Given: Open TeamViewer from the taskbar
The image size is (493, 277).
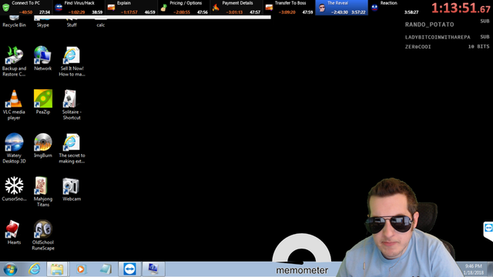Looking at the screenshot, I should click(129, 269).
